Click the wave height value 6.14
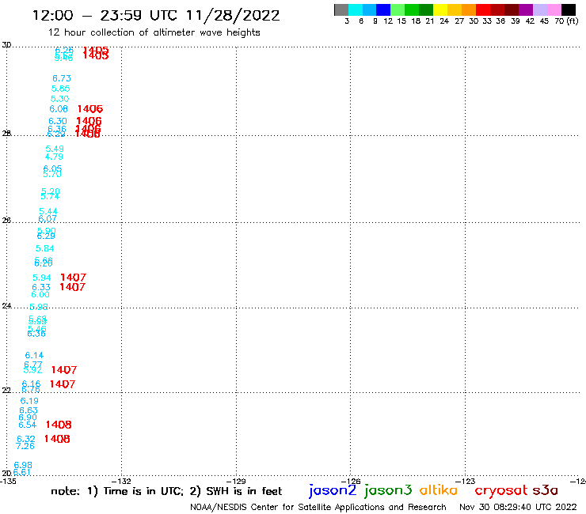 34,355
